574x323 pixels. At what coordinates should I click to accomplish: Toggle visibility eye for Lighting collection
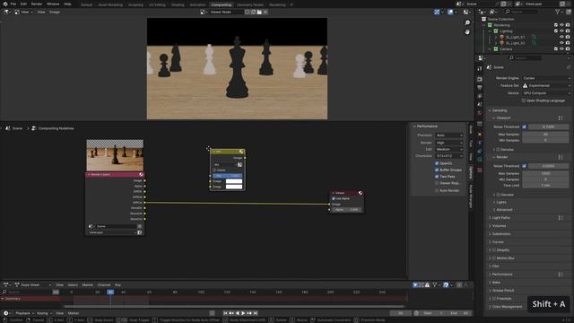[x=562, y=31]
